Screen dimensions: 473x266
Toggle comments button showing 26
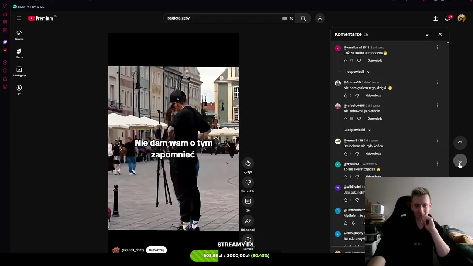[x=248, y=201]
